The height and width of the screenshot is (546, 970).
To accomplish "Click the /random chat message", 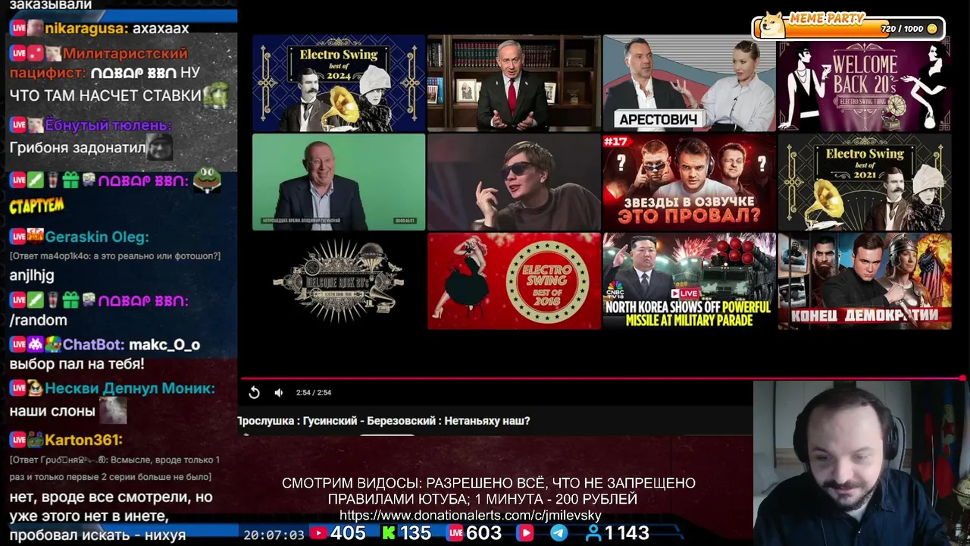I will point(38,320).
